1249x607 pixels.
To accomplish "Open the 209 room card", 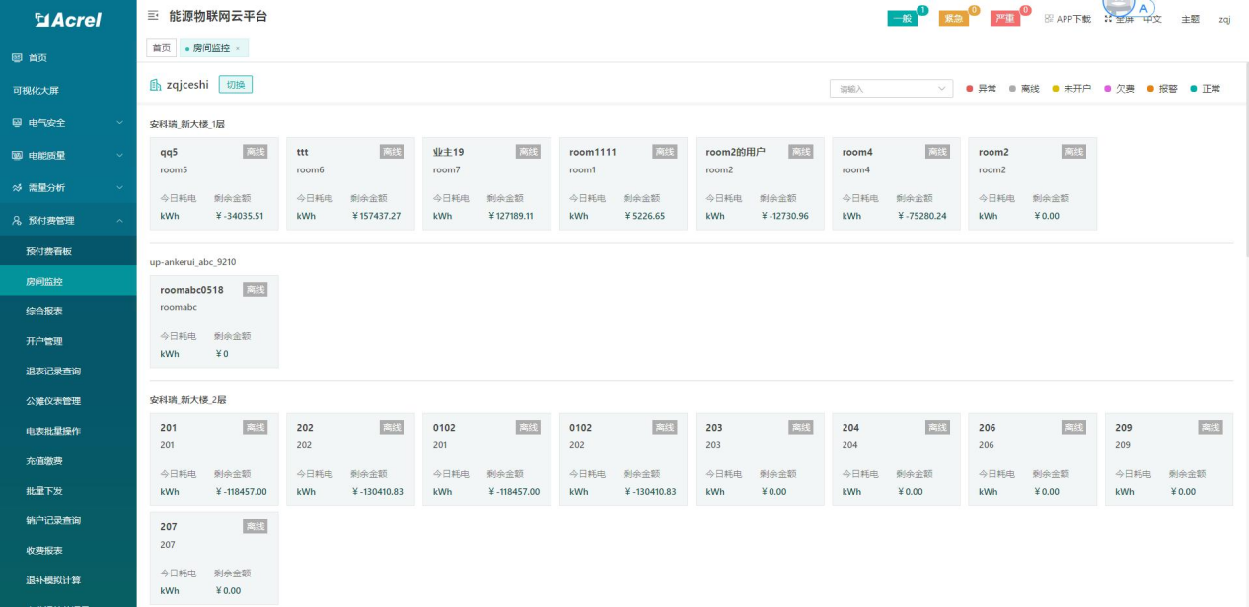I will pos(1169,459).
